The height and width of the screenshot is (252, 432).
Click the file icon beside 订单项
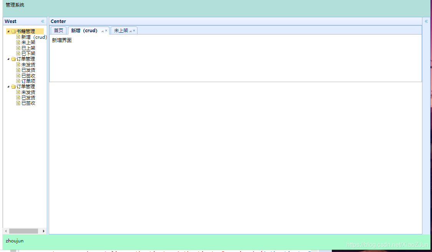[18, 81]
